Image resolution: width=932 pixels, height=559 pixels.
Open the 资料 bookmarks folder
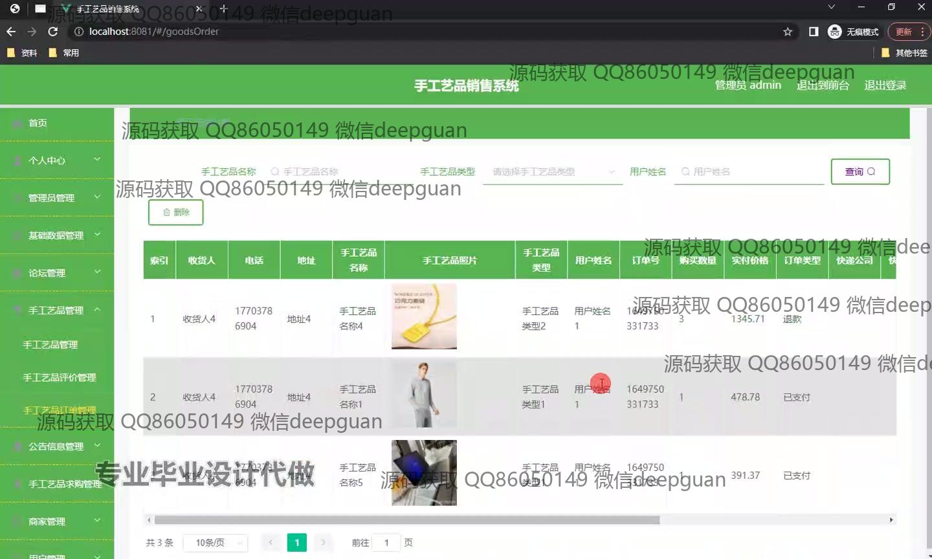coord(22,53)
